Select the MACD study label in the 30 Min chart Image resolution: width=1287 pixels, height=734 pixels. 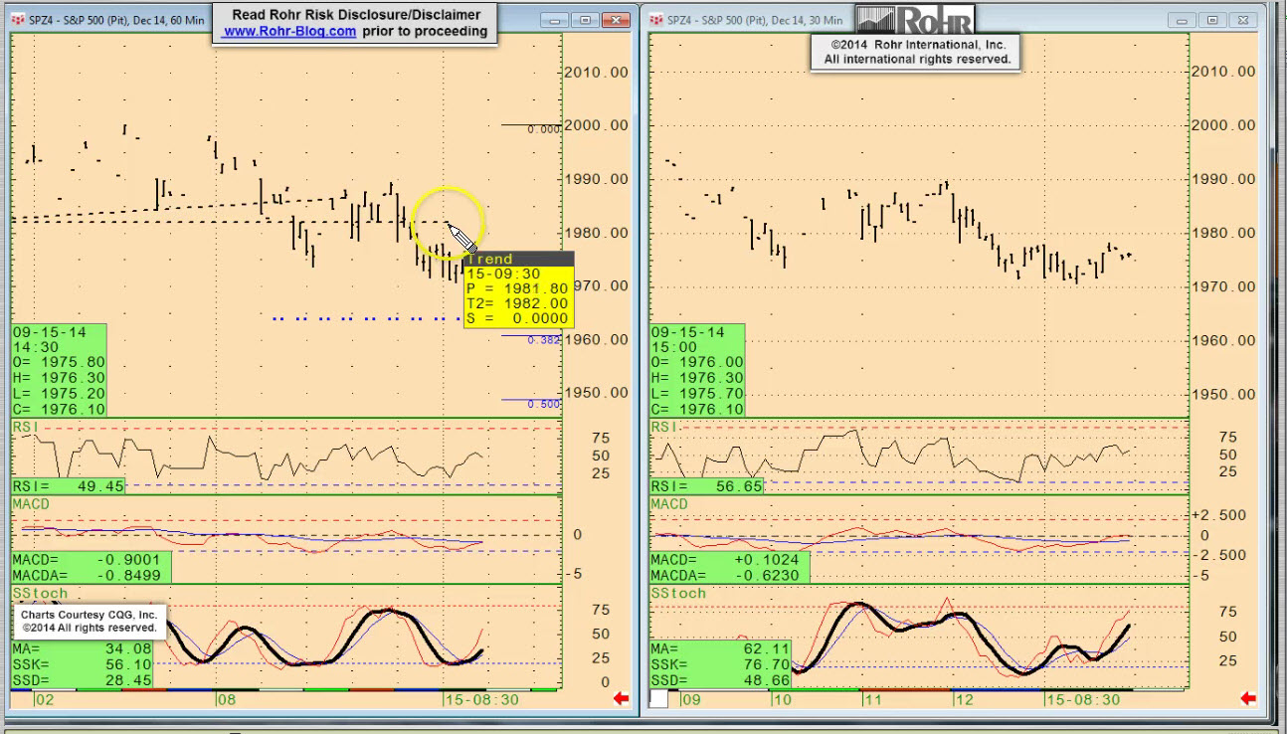click(x=669, y=504)
